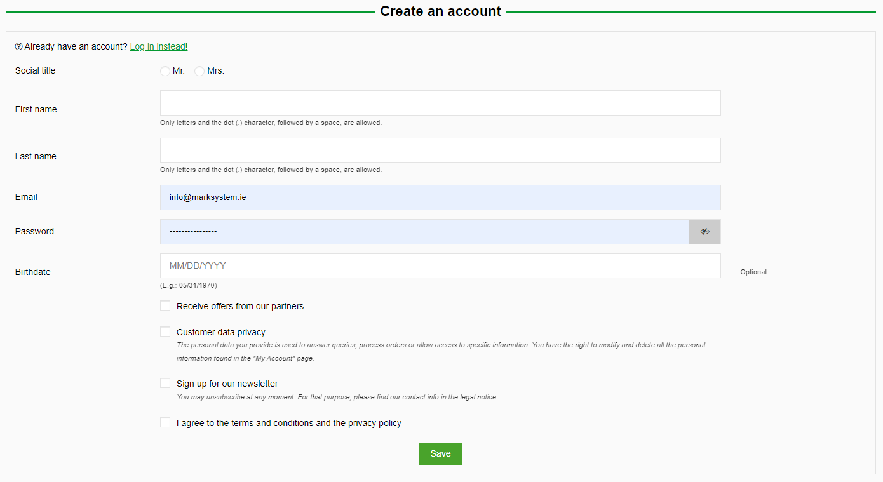Focus the Last name input field
The width and height of the screenshot is (883, 482).
tap(440, 150)
